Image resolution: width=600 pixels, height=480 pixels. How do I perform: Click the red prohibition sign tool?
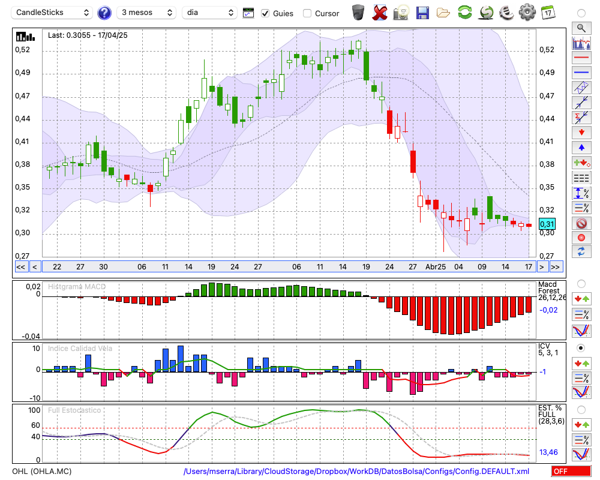(581, 223)
